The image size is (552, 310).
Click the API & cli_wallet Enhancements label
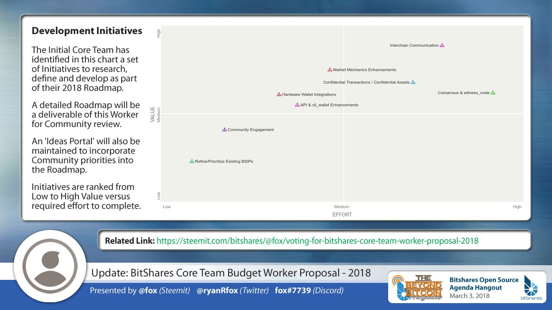point(329,105)
